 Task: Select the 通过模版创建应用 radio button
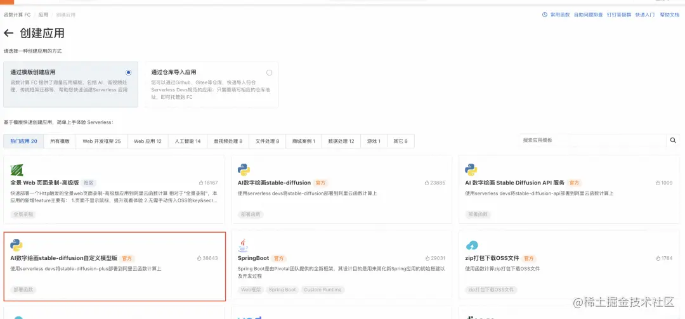click(x=128, y=72)
